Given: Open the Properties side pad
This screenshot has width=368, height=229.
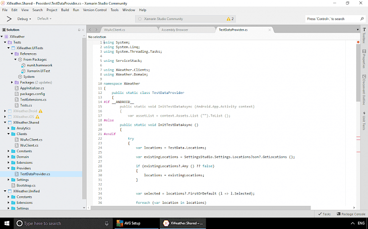Looking at the screenshot, I should [364, 59].
